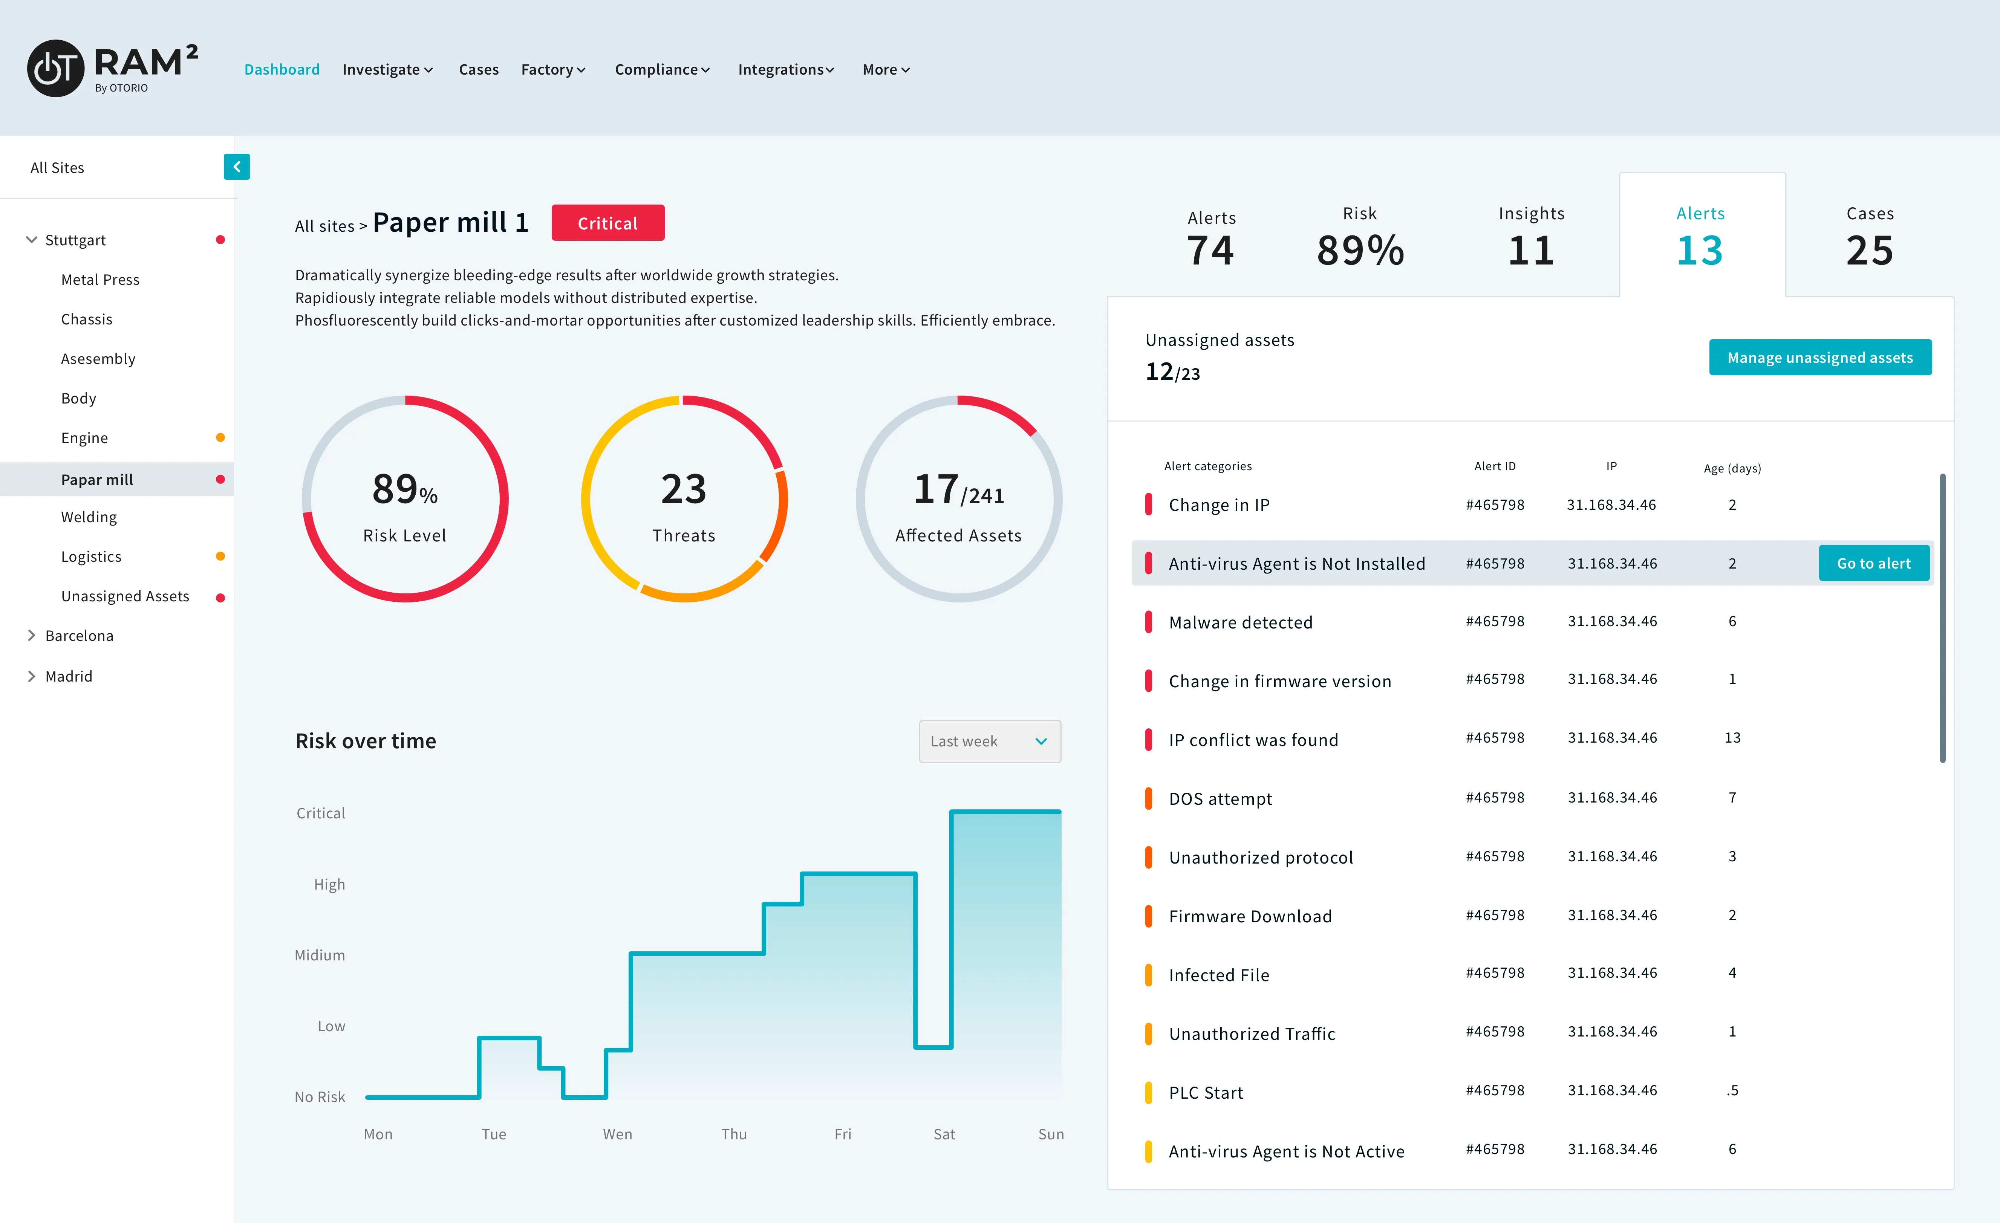Select IP conflict was found alert

point(1532,739)
